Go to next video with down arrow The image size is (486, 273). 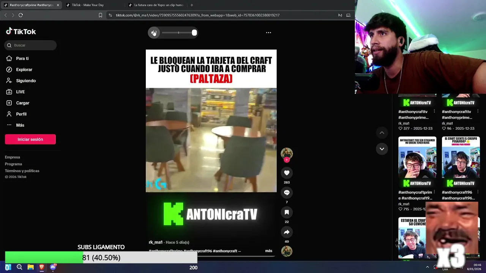click(382, 149)
